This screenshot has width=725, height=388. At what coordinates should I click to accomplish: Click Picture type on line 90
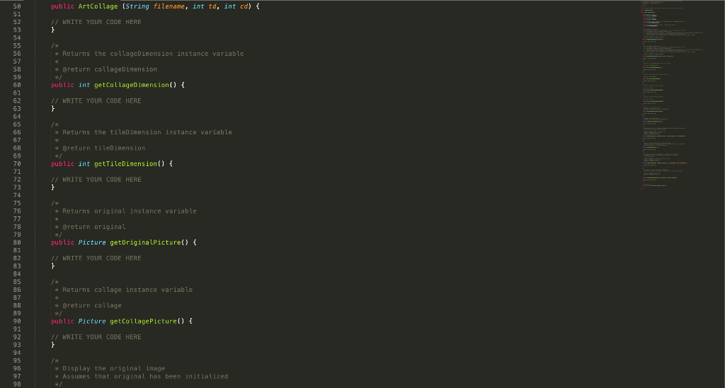(92, 321)
